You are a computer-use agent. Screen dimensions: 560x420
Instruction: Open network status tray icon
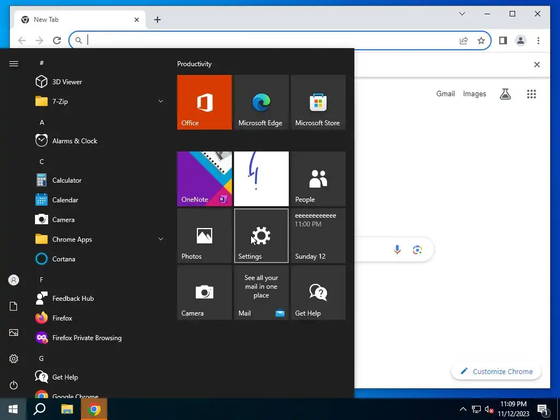point(476,409)
